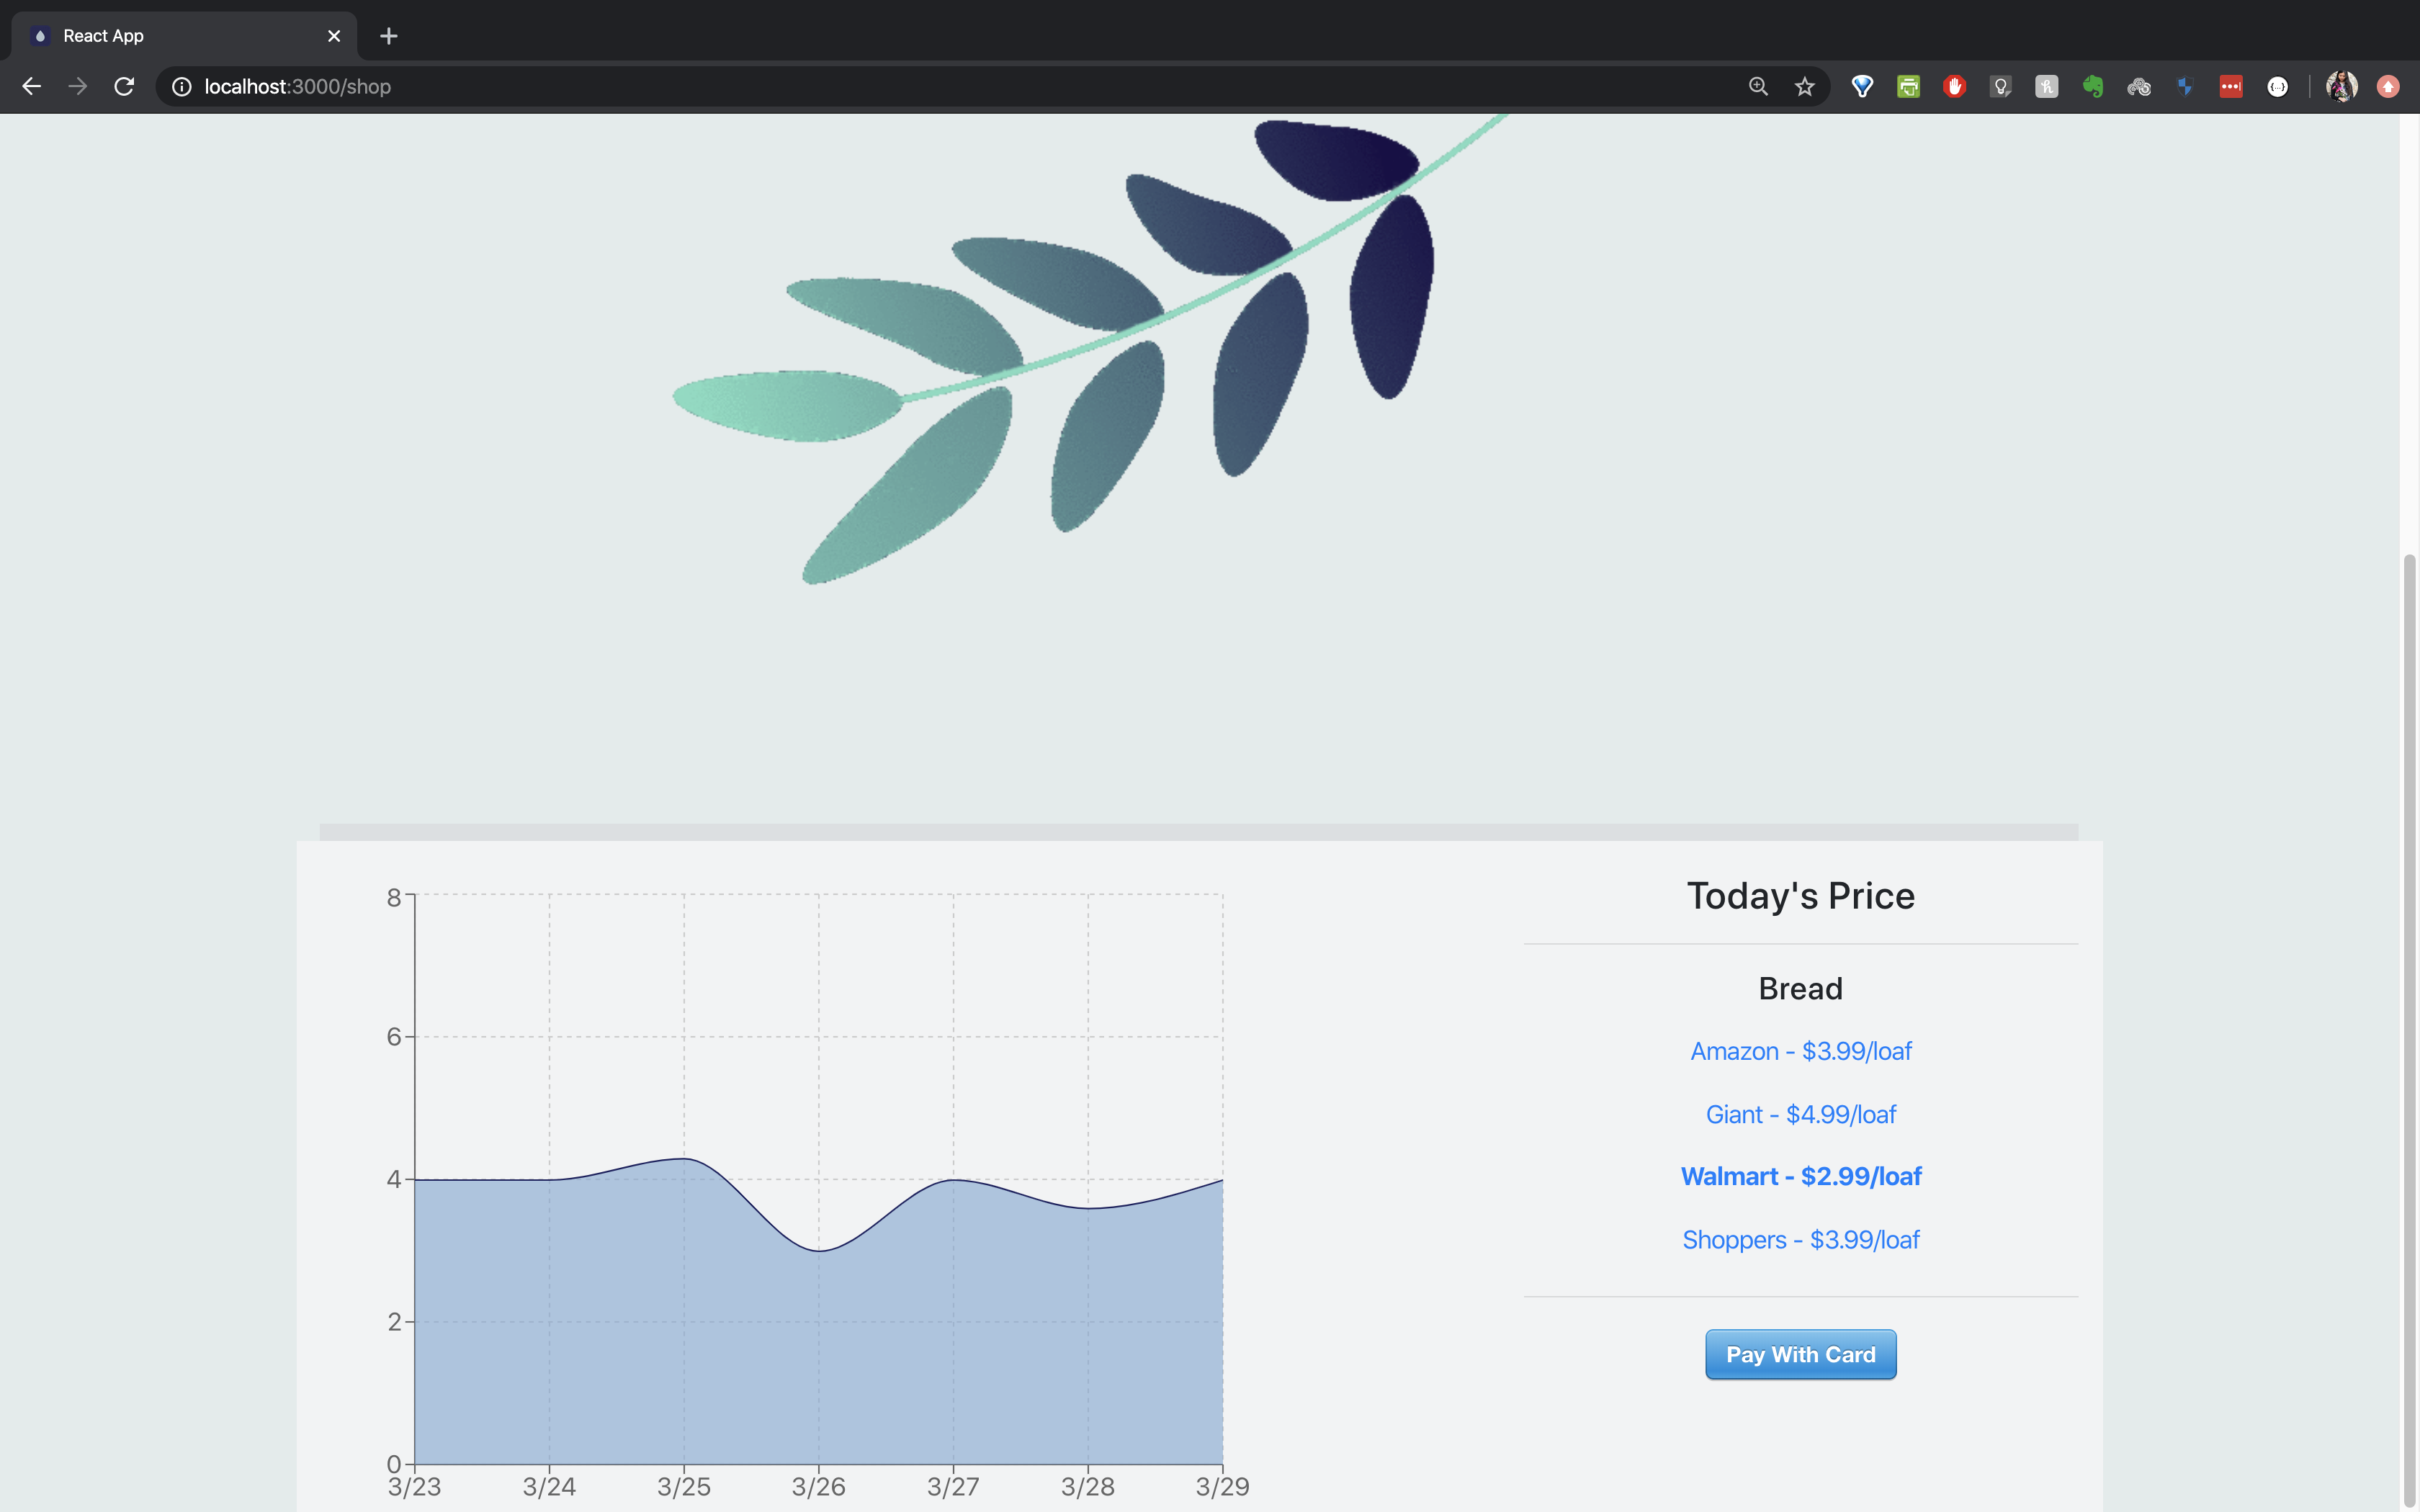Open the LastPass red extension icon
Screen dimensions: 2420x1512
click(x=2230, y=87)
